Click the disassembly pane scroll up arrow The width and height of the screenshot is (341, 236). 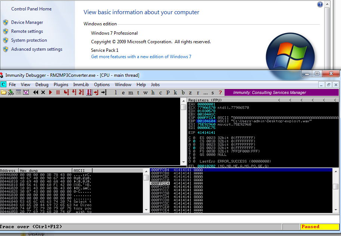[184, 100]
